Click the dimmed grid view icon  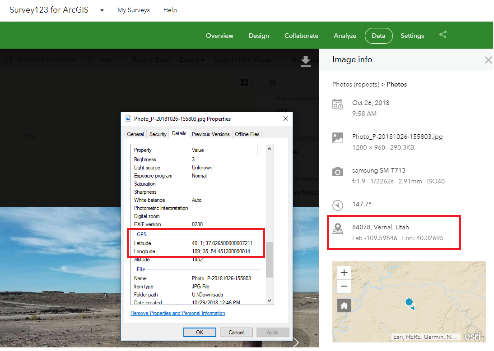[244, 82]
